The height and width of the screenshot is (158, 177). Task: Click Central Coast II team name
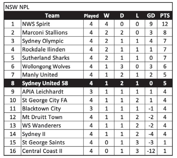point(42,151)
